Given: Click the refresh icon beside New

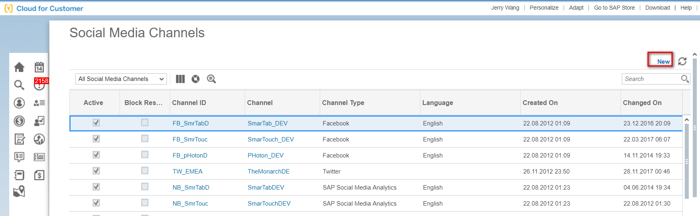Looking at the screenshot, I should pyautogui.click(x=682, y=61).
